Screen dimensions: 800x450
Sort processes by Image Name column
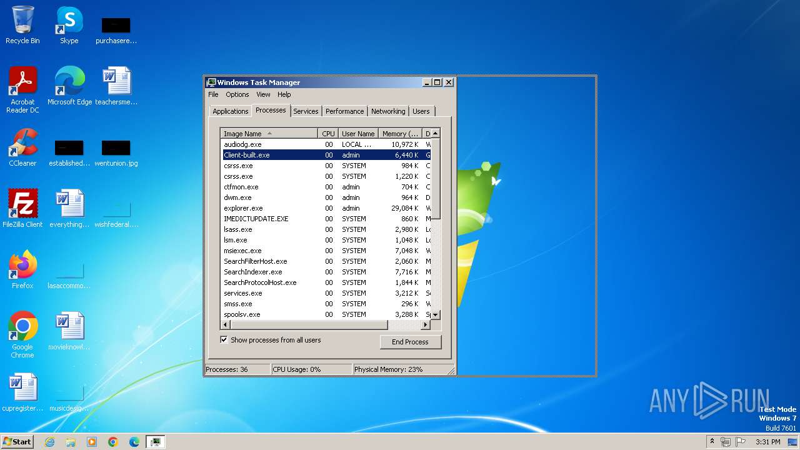coord(269,133)
